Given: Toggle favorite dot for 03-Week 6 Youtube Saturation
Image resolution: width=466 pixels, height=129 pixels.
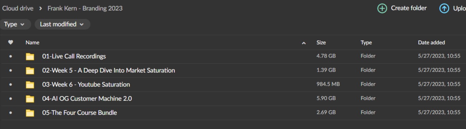Looking at the screenshot, I should pos(11,85).
